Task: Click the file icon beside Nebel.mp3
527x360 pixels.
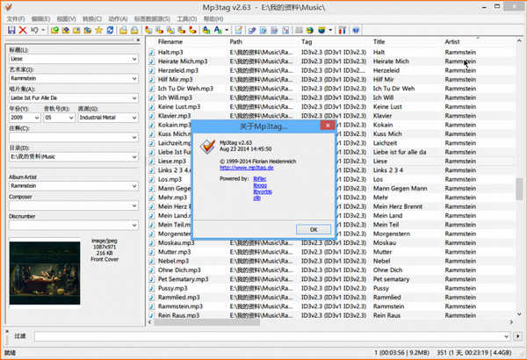Action: pos(152,261)
